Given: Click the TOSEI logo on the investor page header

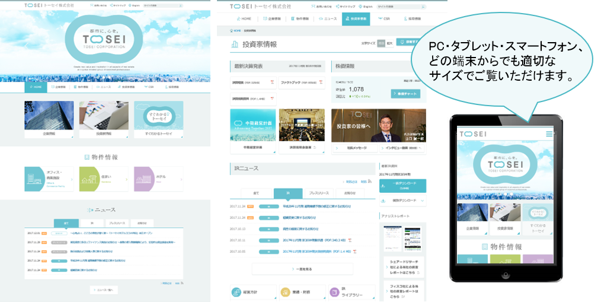Looking at the screenshot, I should coord(260,7).
